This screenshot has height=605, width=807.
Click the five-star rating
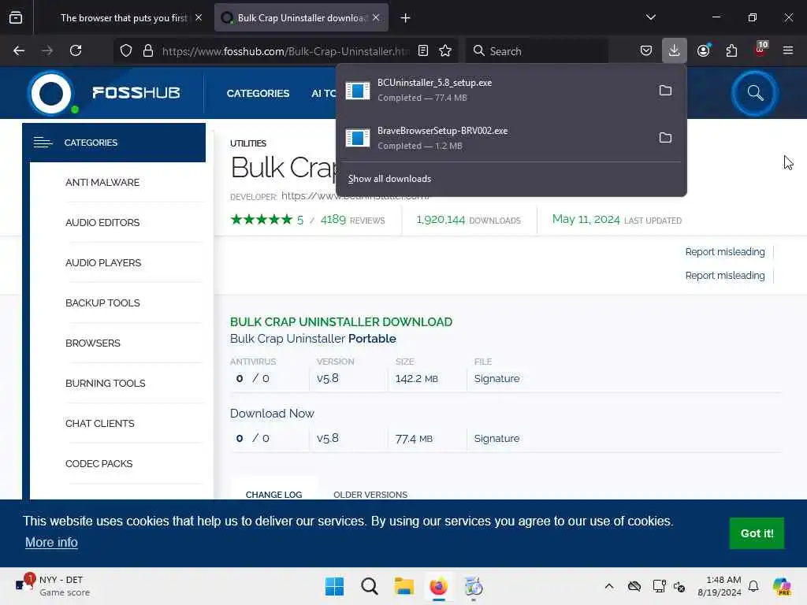click(262, 220)
